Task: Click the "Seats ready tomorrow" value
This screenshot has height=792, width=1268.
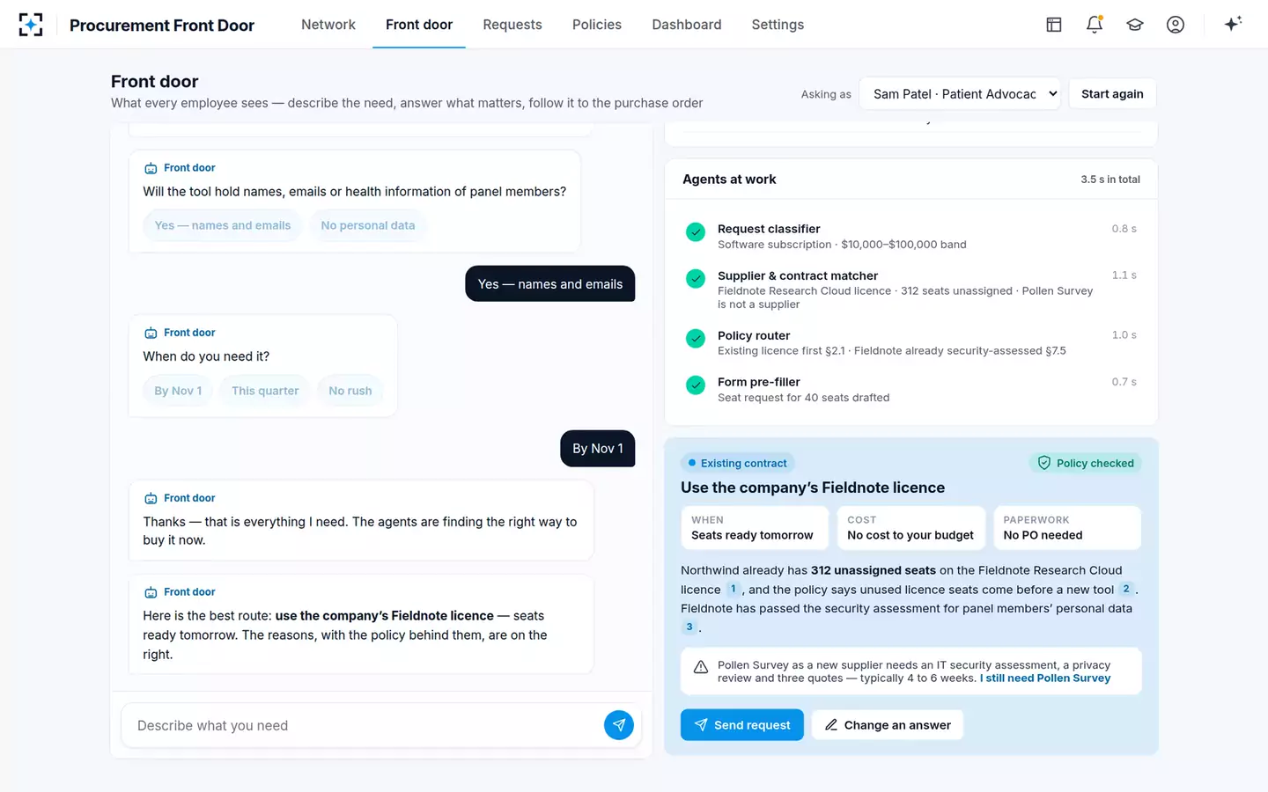Action: point(752,535)
